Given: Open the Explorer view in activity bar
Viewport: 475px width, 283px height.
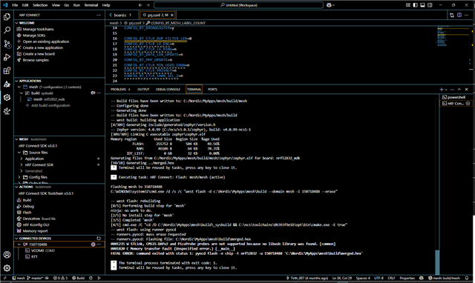Looking at the screenshot, I should pyautogui.click(x=7, y=17).
